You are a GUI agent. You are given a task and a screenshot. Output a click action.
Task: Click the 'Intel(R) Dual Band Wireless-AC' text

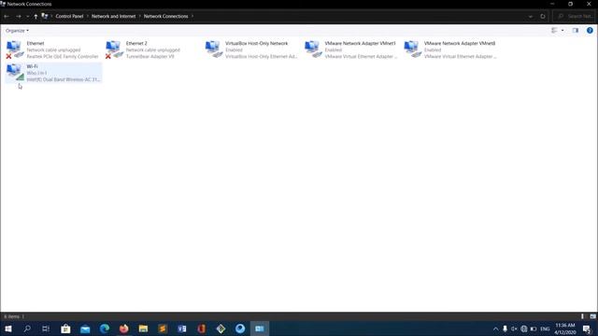coord(64,79)
